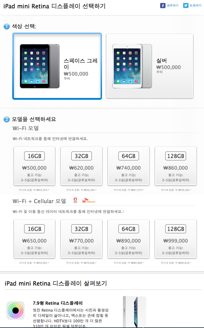Pick Cellular 128GB model at ₩999,000
204x328 pixels.
point(176,239)
